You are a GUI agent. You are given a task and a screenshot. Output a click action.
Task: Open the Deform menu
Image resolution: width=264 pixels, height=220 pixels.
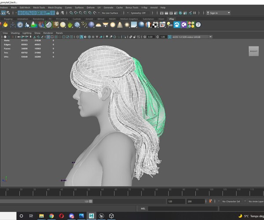coord(91,7)
